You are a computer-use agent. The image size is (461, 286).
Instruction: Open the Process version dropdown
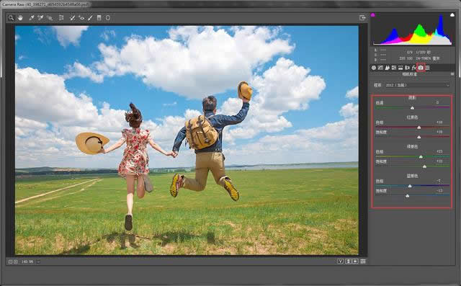click(x=417, y=85)
